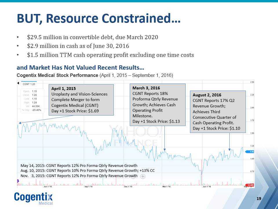This screenshot has height=209, width=278.
Task: Click the 1.50 price axis label
Action: (252, 133)
